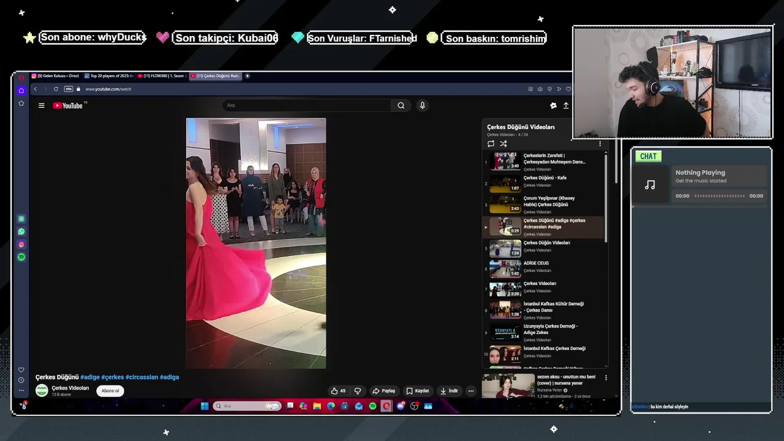Open the sidebar heart icon
This screenshot has width=784, height=441.
(21, 370)
